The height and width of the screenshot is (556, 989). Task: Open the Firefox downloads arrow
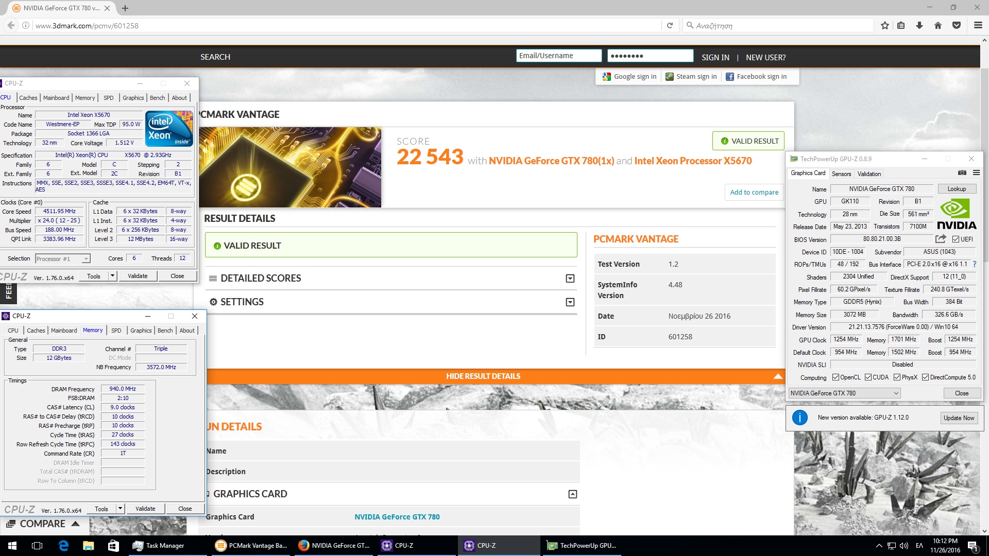coord(919,25)
